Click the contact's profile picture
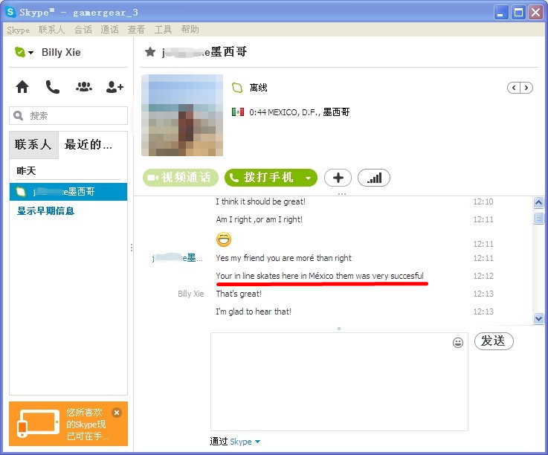 click(182, 115)
